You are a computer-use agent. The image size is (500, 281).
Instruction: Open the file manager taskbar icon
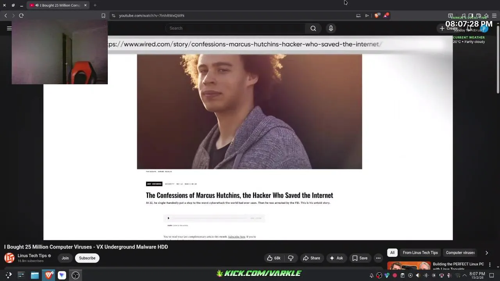click(x=35, y=275)
